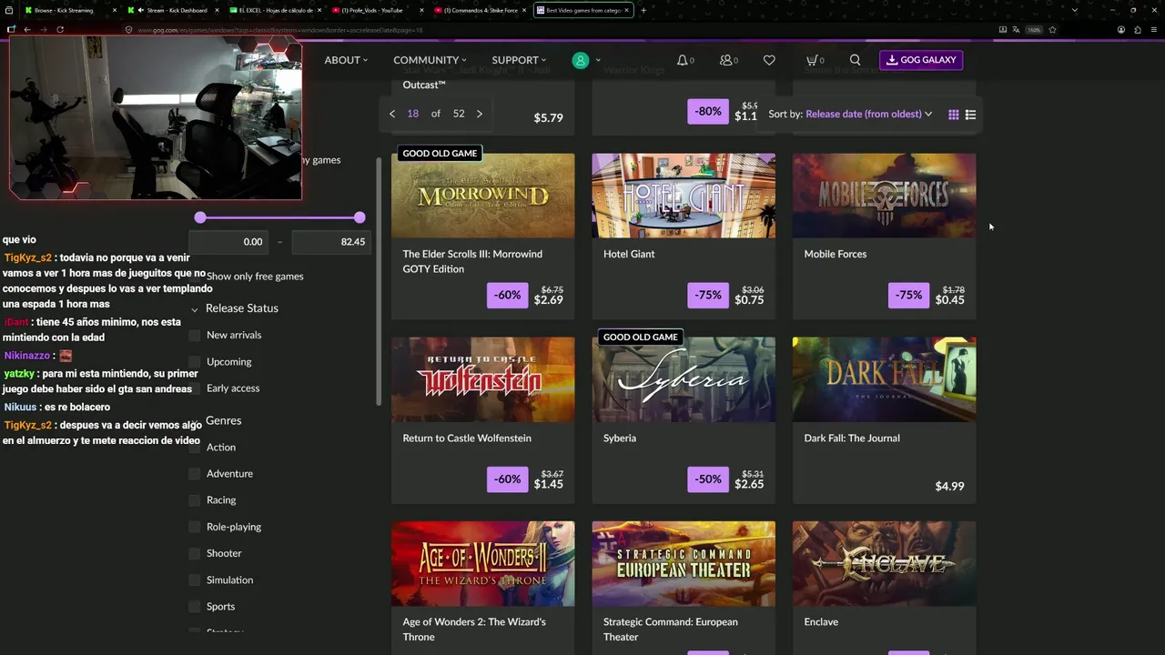
Task: Switch to grid view layout
Action: click(x=953, y=115)
